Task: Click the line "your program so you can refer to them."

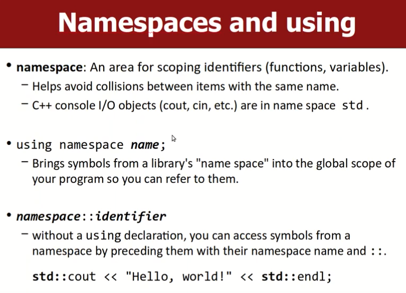Action: click(135, 179)
